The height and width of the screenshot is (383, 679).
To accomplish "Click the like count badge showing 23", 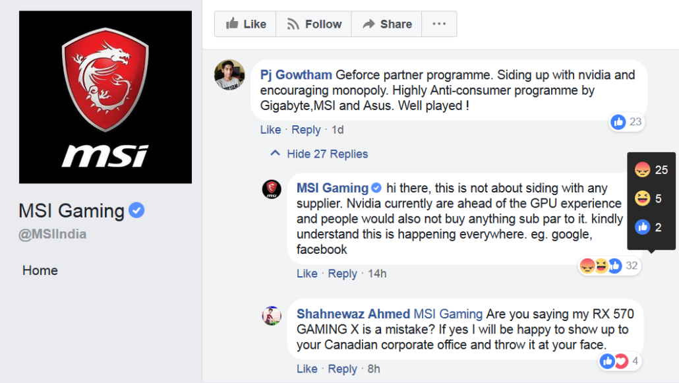I will 626,122.
